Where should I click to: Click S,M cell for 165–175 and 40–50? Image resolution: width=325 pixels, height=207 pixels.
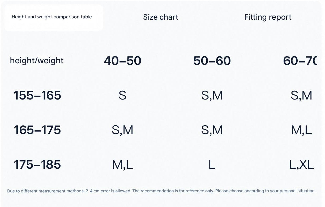point(122,130)
